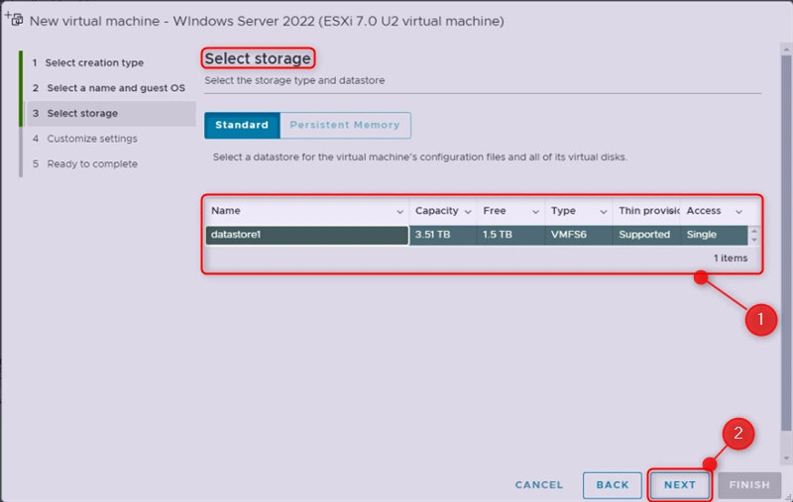Open the Type column dropdown arrow
The width and height of the screenshot is (793, 502).
pos(604,212)
